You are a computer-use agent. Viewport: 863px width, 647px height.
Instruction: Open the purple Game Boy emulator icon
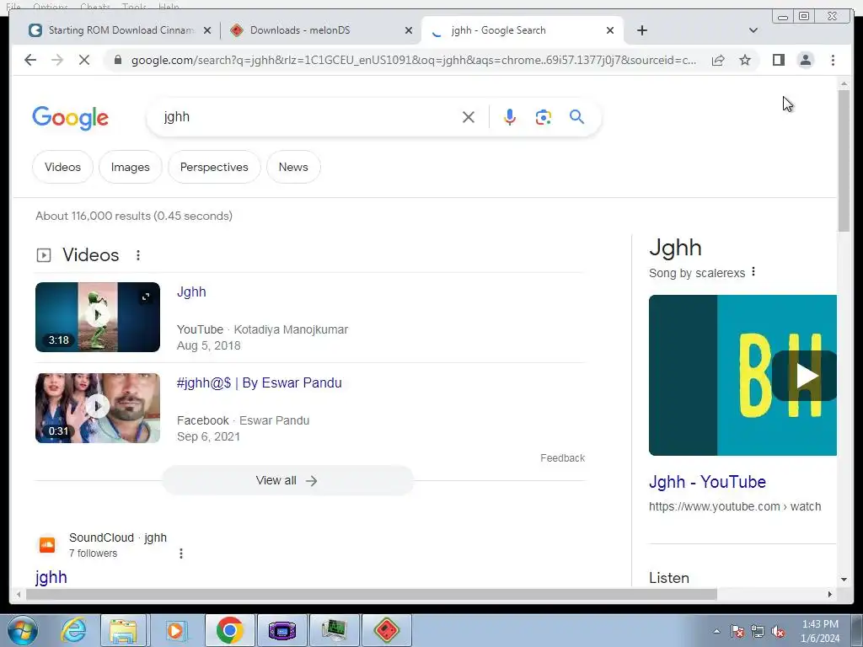[281, 630]
